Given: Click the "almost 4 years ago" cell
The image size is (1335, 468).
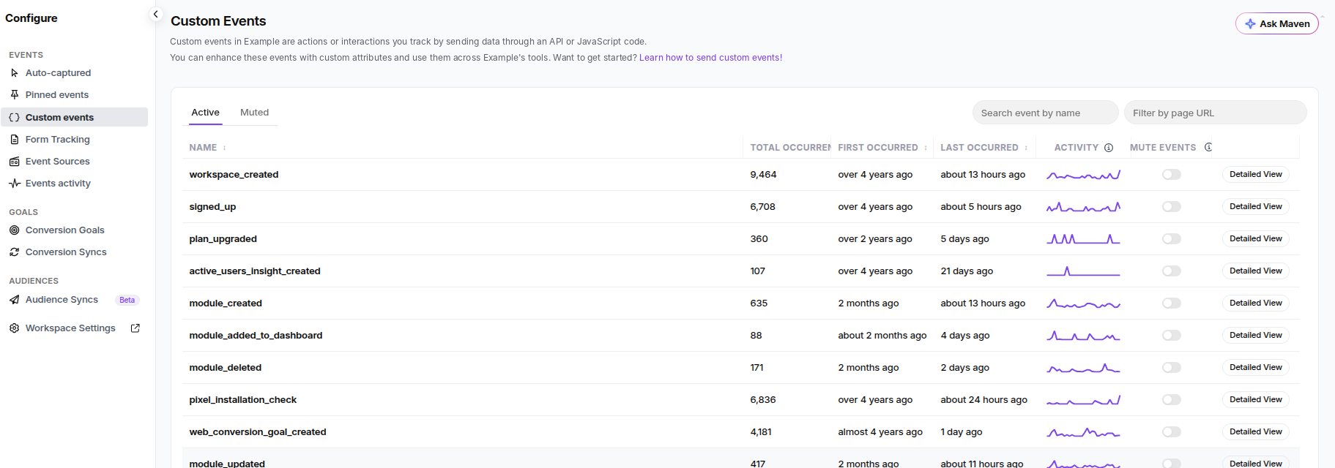Looking at the screenshot, I should click(x=880, y=432).
